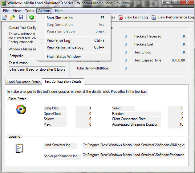Click the Accelerated Streaming Duration value 10
Image resolution: width=195 pixels, height=173 pixels.
(x=181, y=124)
